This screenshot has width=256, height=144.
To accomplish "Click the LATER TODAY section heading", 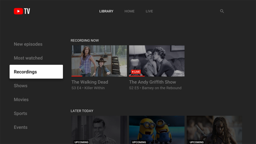I will [x=82, y=111].
